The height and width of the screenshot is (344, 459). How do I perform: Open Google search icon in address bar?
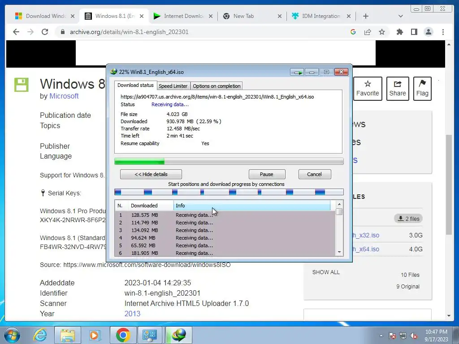tap(353, 32)
